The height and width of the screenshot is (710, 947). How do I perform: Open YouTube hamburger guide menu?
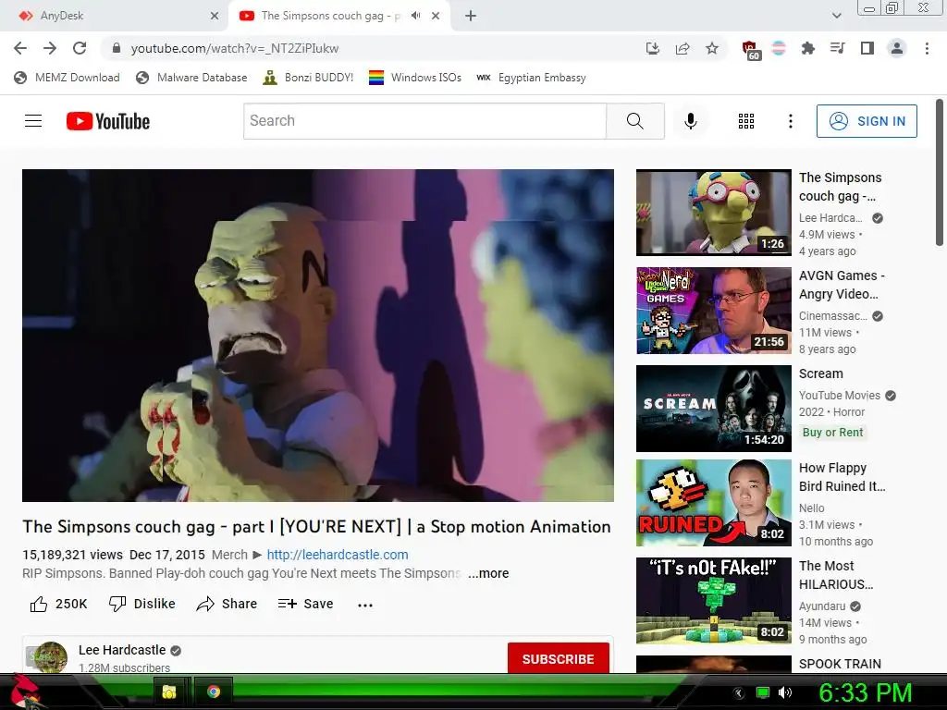tap(33, 121)
